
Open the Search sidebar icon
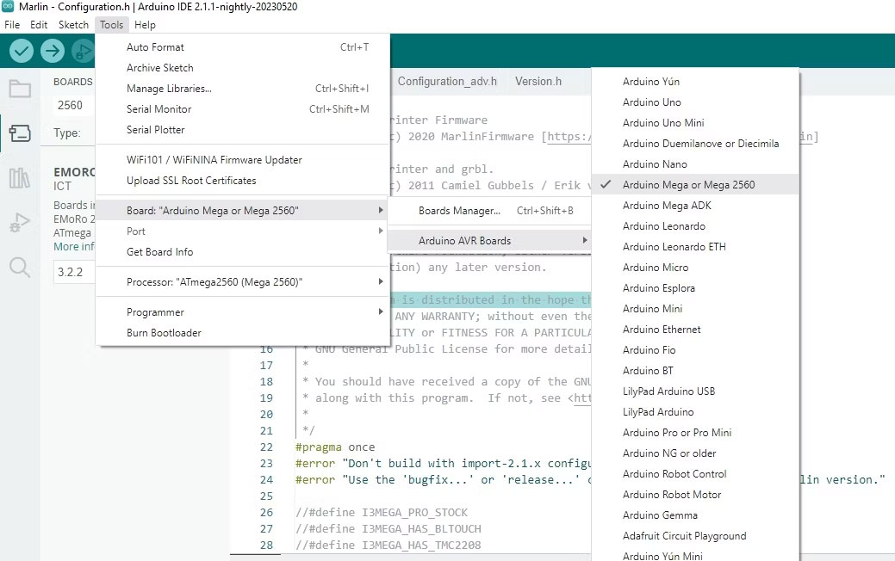pyautogui.click(x=20, y=267)
